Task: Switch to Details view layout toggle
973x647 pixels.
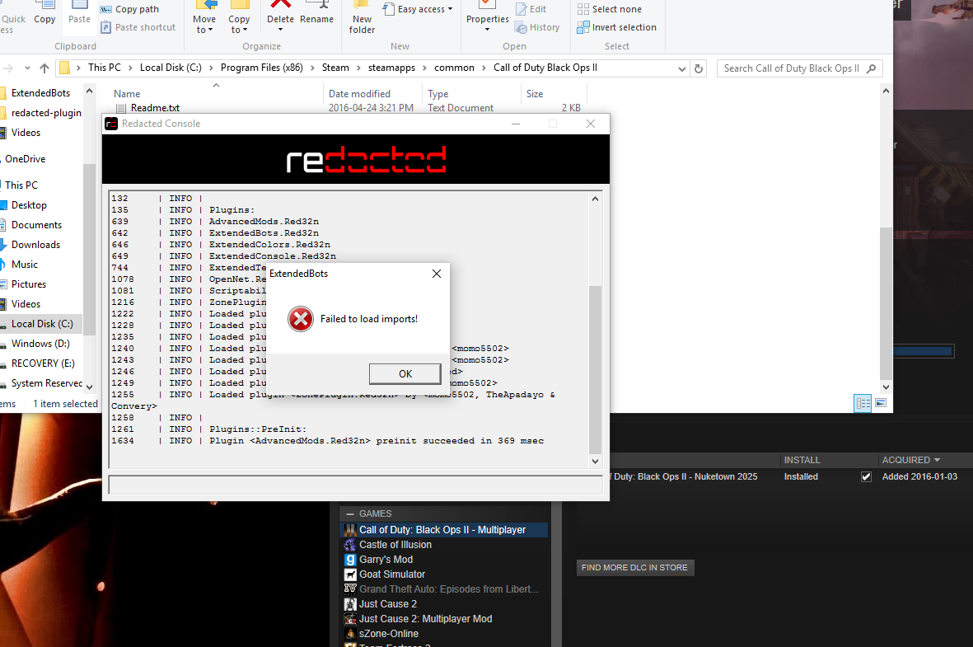Action: [x=863, y=403]
